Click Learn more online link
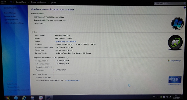This screenshot has width=187, height=100. 175,84
